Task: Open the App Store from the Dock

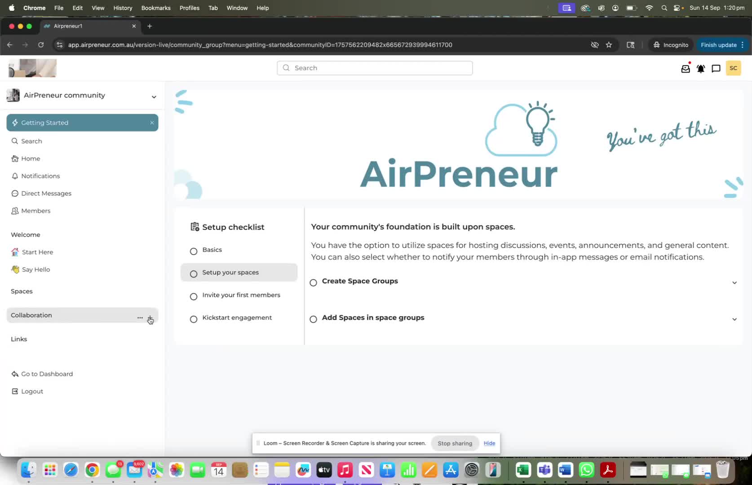Action: click(x=451, y=470)
